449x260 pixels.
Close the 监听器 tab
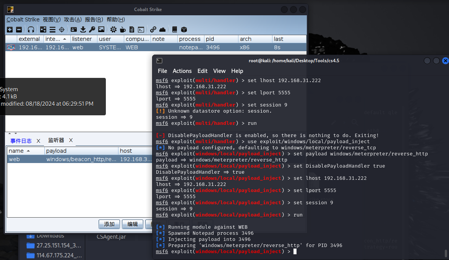[x=71, y=140]
